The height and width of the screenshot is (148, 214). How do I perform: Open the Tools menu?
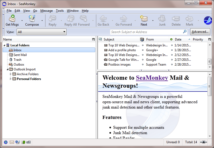pyautogui.click(x=60, y=11)
